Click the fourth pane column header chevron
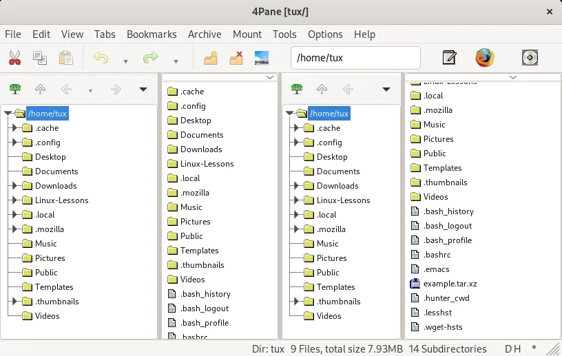Image resolution: width=562 pixels, height=356 pixels. pos(513,77)
